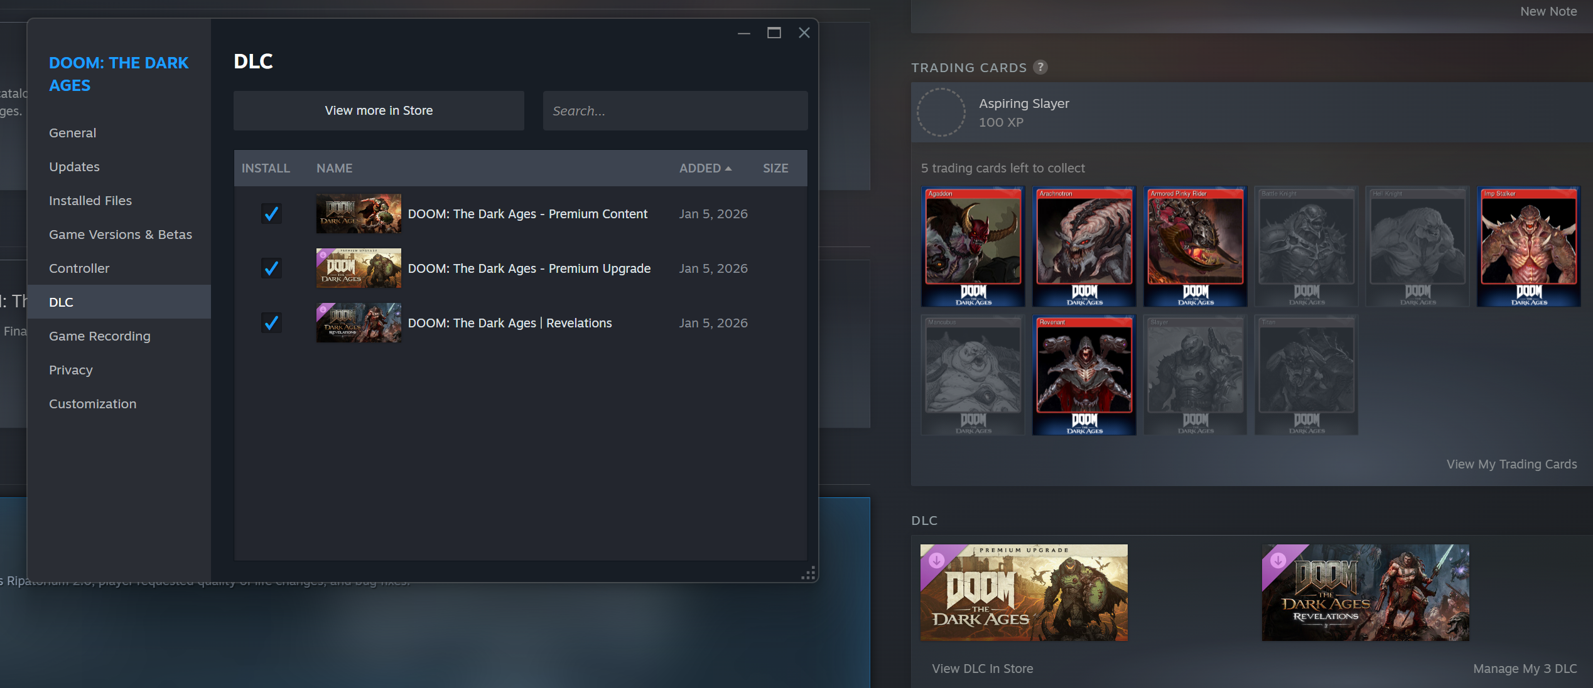The height and width of the screenshot is (688, 1593).
Task: Uncheck install for Premium Content DLC
Action: coord(271,214)
